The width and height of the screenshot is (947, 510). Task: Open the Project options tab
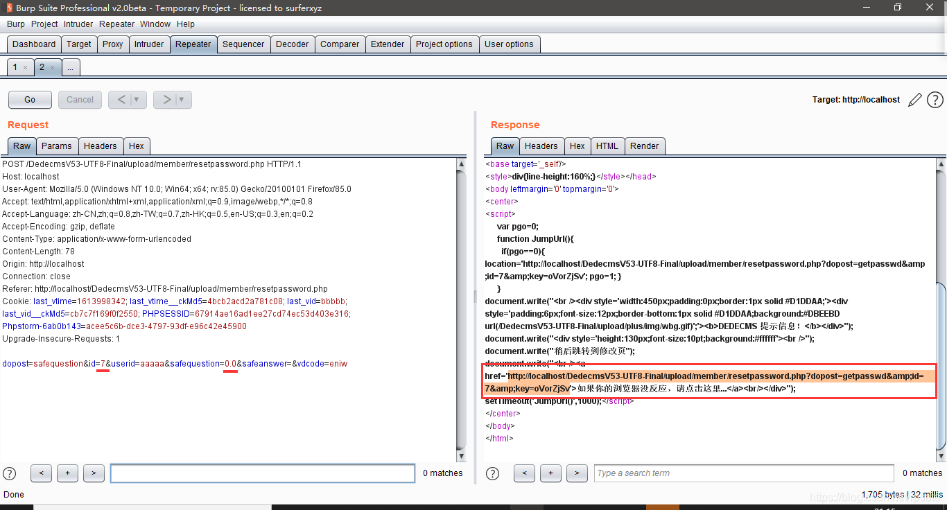pos(444,44)
